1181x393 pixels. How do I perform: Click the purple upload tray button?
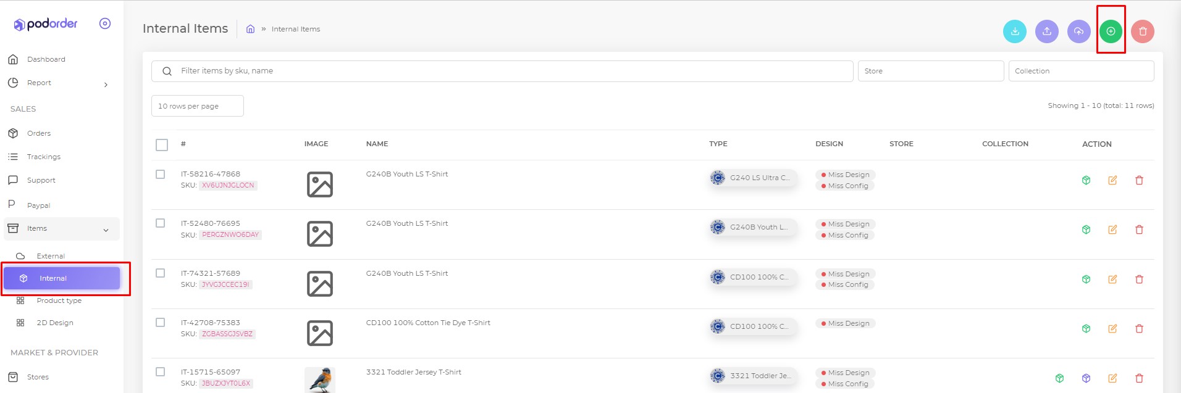click(1047, 31)
